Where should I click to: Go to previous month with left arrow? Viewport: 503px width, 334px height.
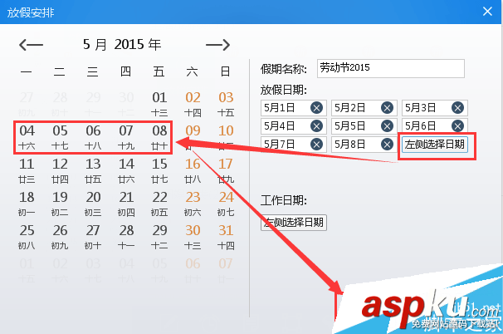point(31,45)
